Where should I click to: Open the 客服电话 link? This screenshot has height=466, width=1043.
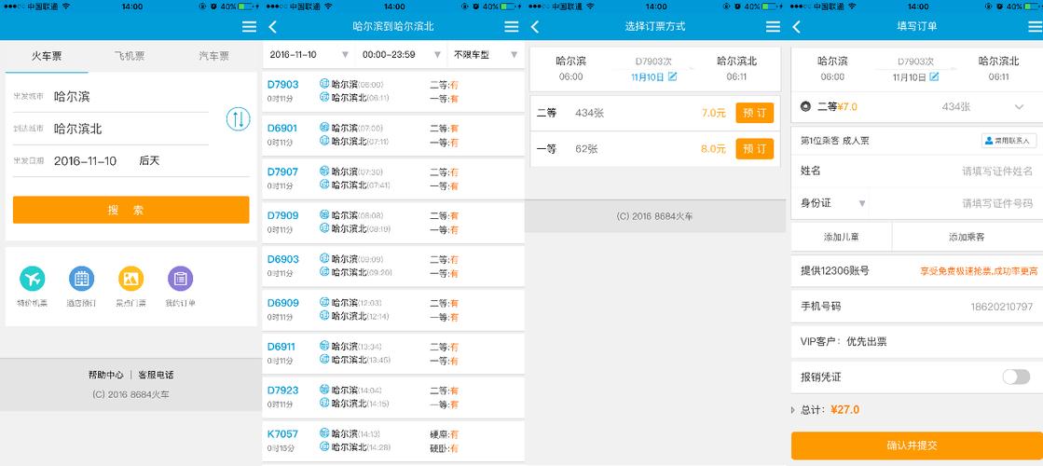pos(156,375)
